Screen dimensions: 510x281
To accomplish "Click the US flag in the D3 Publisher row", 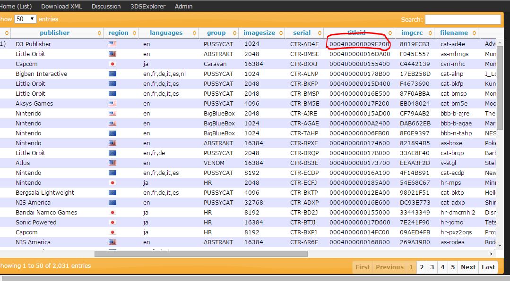I will (x=112, y=44).
